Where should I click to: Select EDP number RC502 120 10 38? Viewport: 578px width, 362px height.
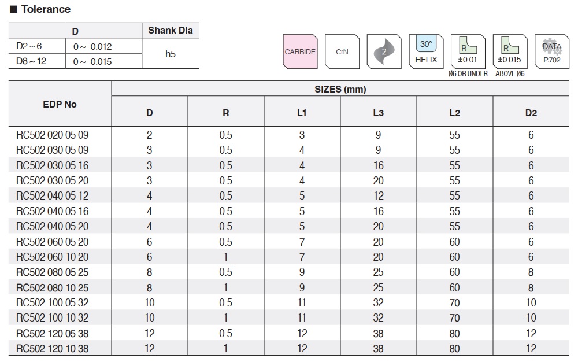click(53, 348)
